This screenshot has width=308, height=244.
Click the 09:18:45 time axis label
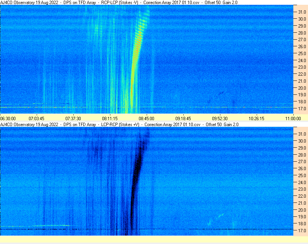(183, 119)
